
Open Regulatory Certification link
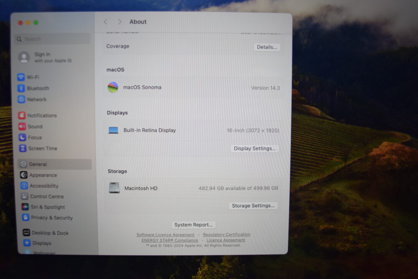coord(227,235)
